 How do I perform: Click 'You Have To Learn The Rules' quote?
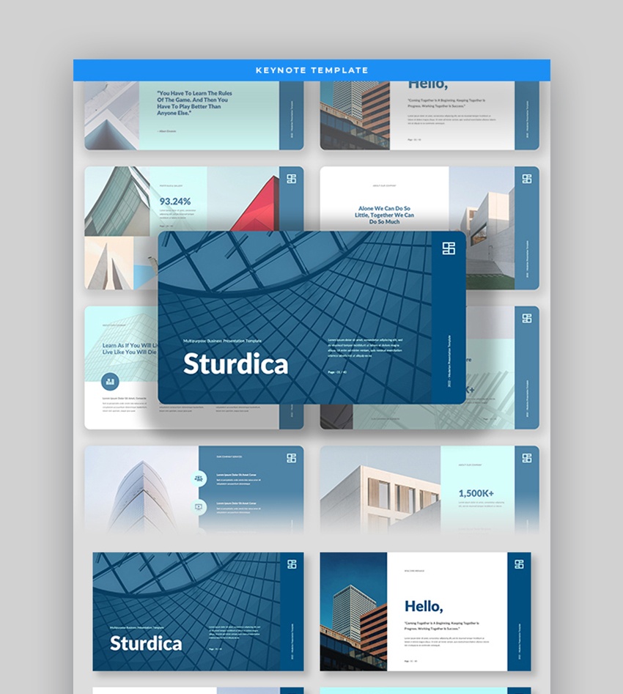click(x=194, y=103)
